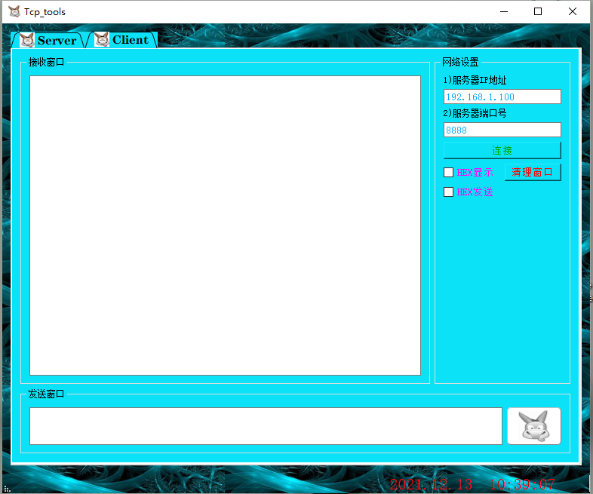The image size is (593, 494).
Task: Click the Tcp_tools title bar app icon
Action: (x=14, y=11)
